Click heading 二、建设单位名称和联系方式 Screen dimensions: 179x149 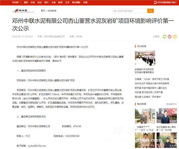(31, 117)
